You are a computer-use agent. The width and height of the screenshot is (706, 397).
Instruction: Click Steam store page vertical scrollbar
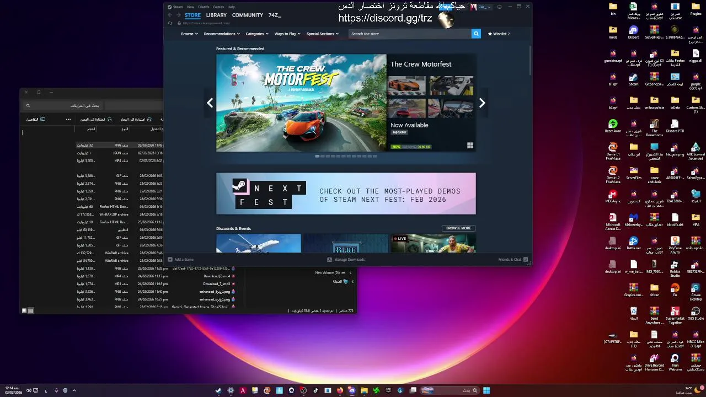[529, 61]
